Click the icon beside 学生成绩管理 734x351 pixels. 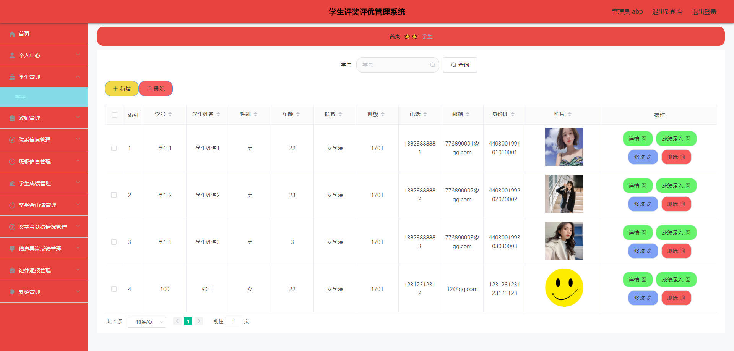[12, 184]
